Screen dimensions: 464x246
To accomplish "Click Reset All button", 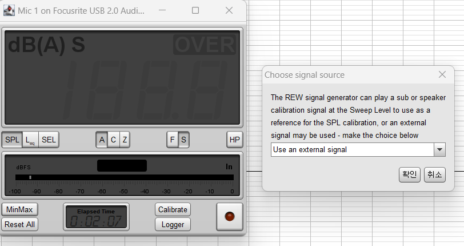I will coord(19,224).
